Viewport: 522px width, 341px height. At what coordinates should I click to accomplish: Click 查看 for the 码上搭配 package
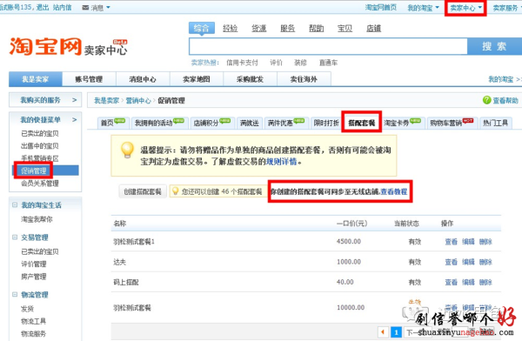(x=451, y=283)
